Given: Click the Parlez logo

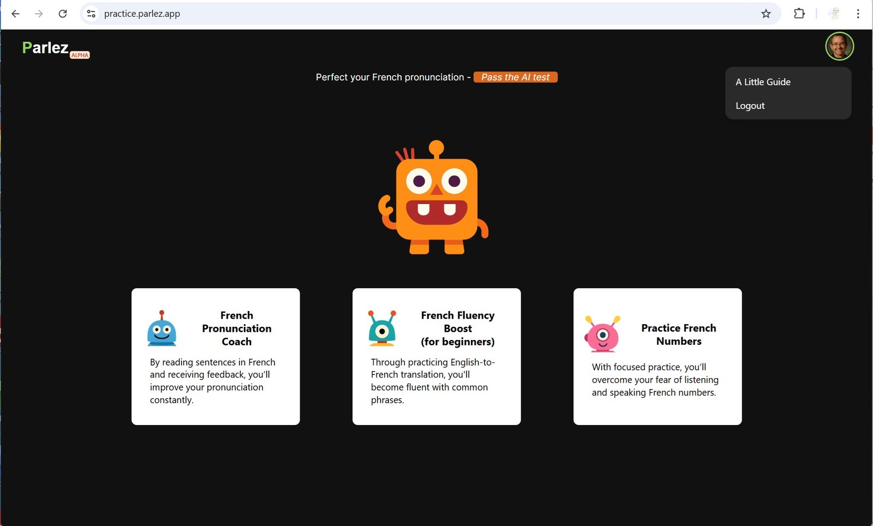Looking at the screenshot, I should tap(46, 48).
